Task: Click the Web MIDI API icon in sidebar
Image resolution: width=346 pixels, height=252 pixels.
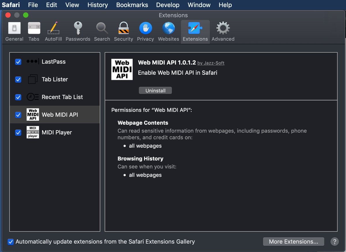Action: (x=33, y=115)
